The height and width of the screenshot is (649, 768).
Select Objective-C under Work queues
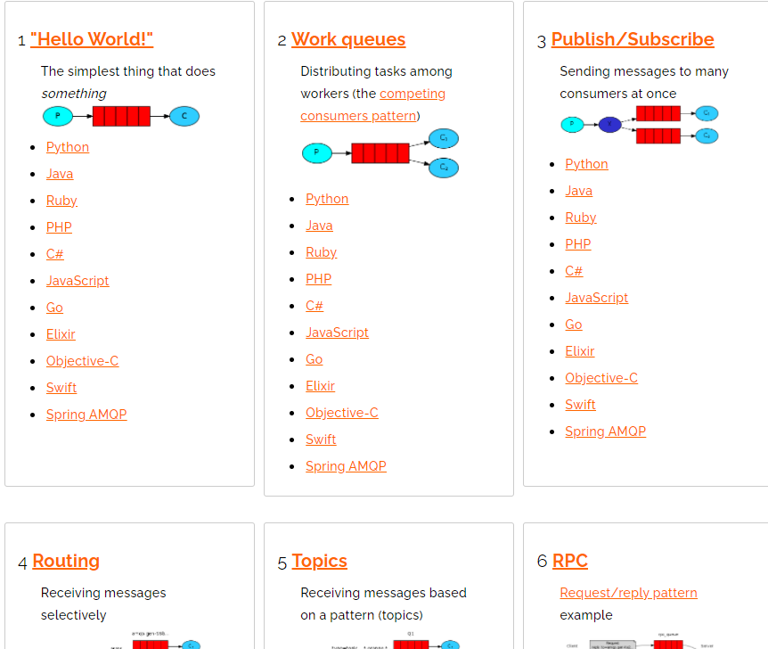[342, 412]
